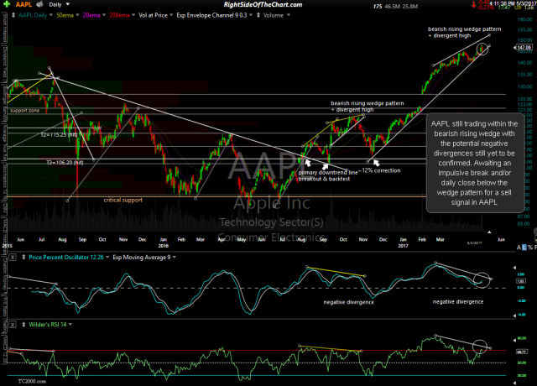
Task: Grab the reorder handle before AAPL Daily
Action: tap(13, 15)
